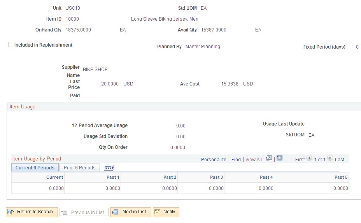
Task: Select Current 6 Periods tab
Action: [35, 168]
